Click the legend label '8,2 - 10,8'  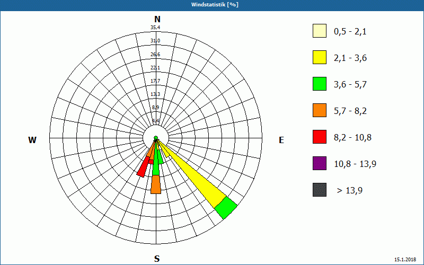(352, 138)
